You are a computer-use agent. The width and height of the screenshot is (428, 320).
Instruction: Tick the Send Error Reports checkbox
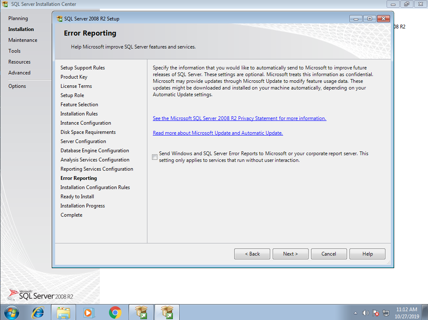155,157
